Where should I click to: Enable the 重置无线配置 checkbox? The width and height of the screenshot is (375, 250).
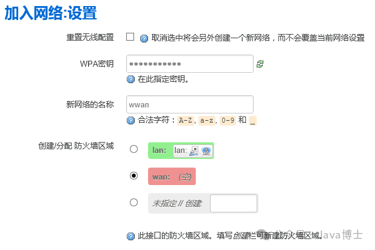(130, 37)
